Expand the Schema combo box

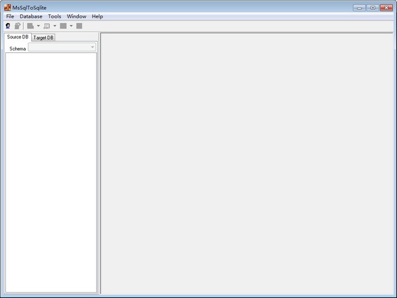(x=93, y=48)
